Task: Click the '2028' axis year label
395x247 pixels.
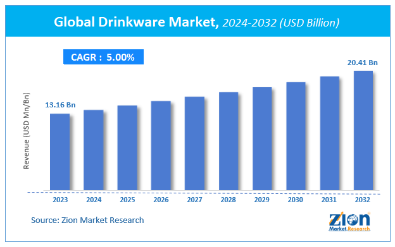Action: 229,200
